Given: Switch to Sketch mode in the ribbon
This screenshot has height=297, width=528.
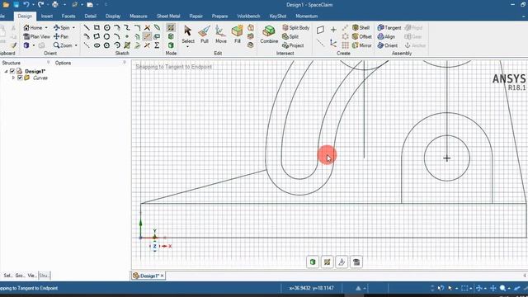Looking at the screenshot, I should [171, 27].
